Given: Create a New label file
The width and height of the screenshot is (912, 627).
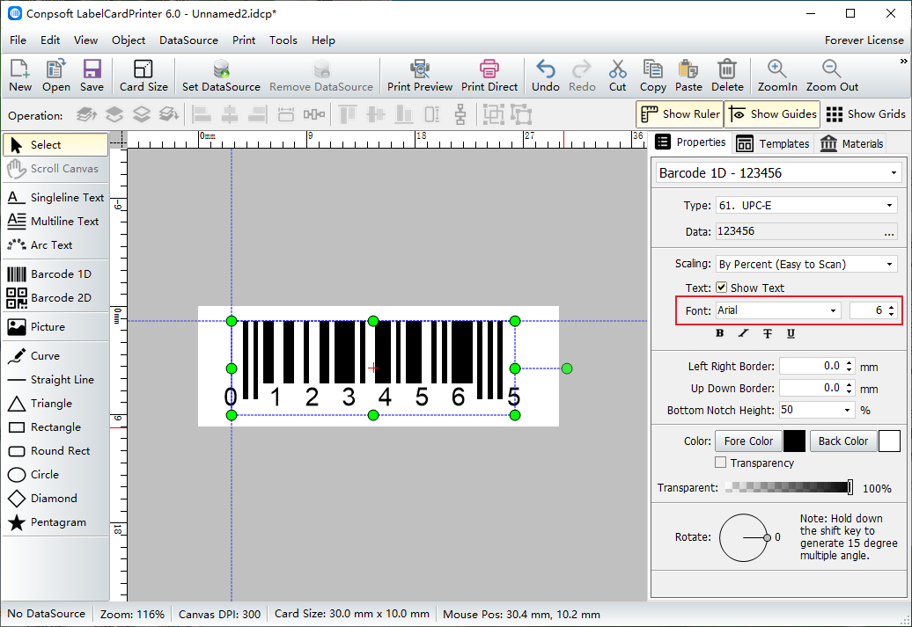Looking at the screenshot, I should (x=20, y=76).
